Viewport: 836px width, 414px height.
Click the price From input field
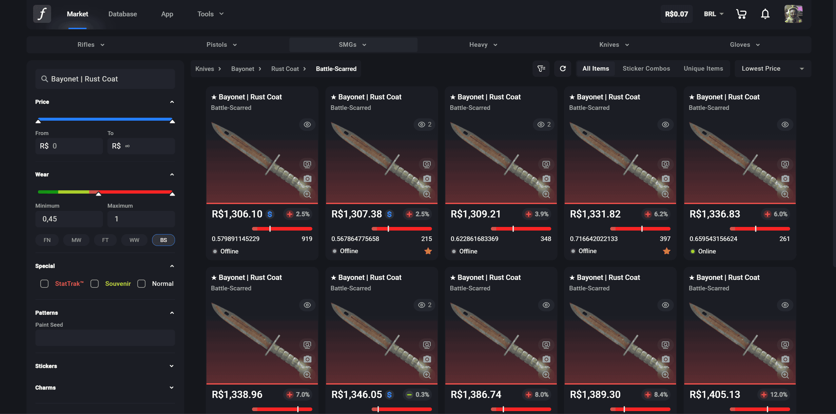coord(69,146)
